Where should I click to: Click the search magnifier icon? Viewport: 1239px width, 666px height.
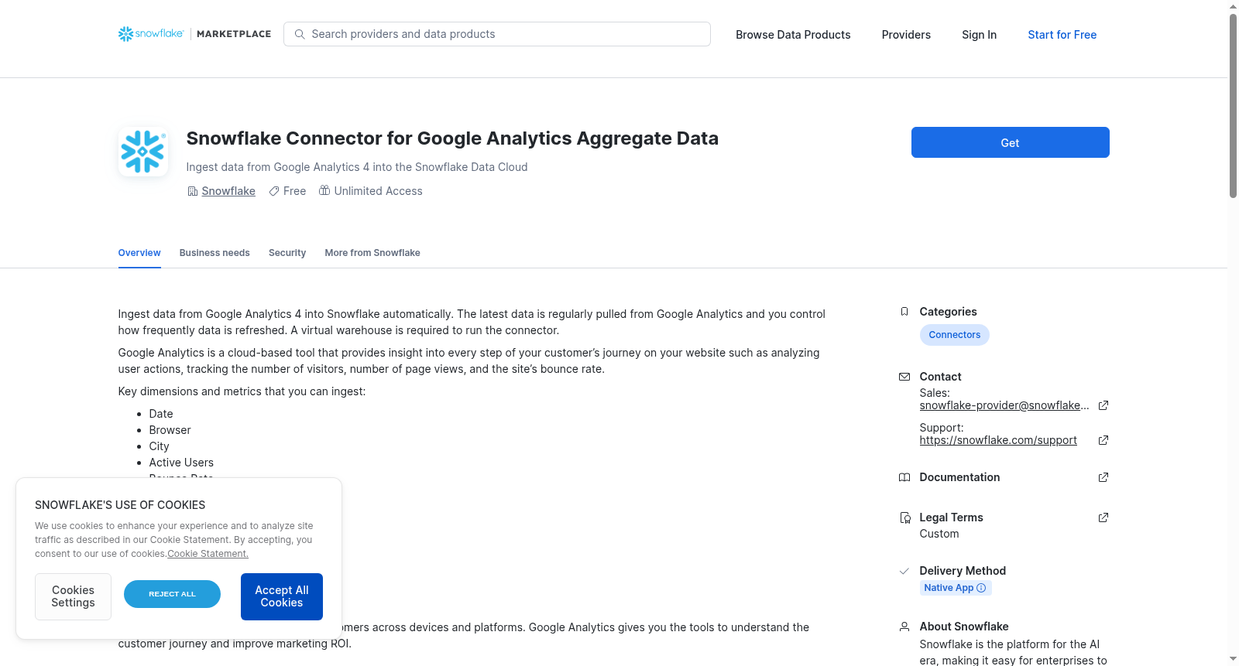300,34
